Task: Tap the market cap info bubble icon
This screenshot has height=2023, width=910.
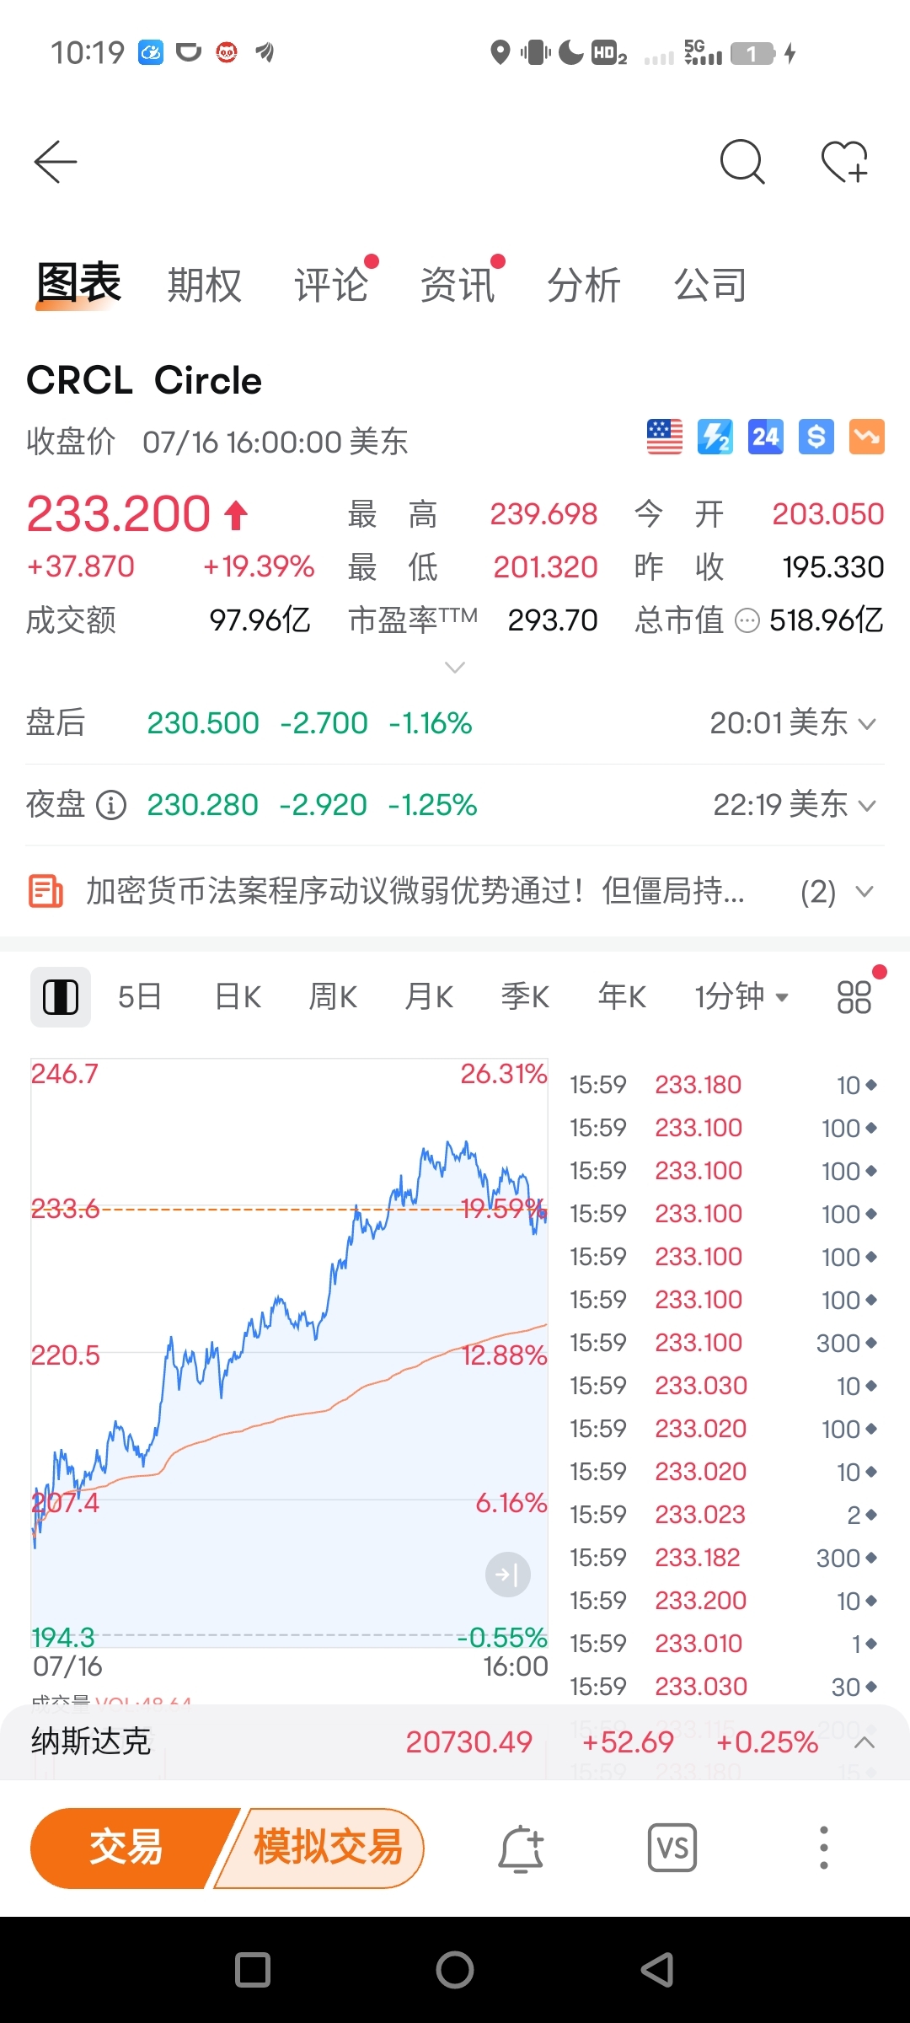Action: click(x=747, y=621)
